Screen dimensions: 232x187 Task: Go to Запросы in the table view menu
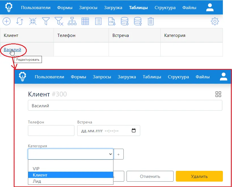(88, 7)
